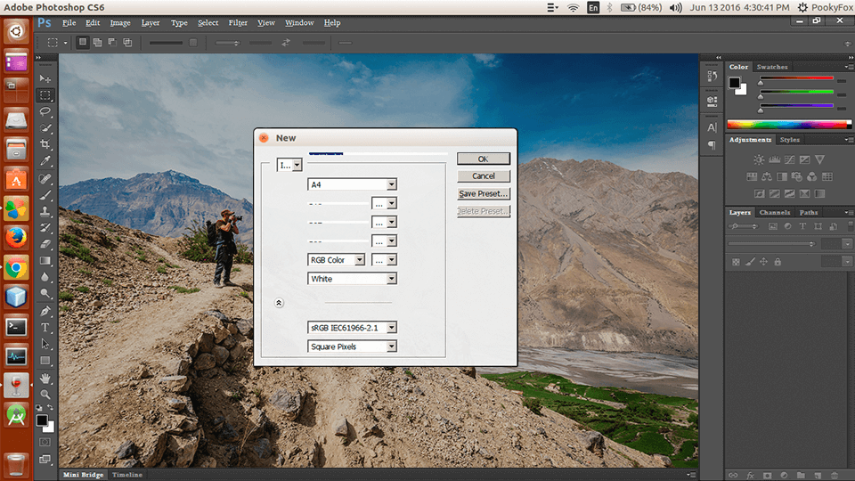This screenshot has width=855, height=481.
Task: Select the Blur tool
Action: click(x=45, y=277)
